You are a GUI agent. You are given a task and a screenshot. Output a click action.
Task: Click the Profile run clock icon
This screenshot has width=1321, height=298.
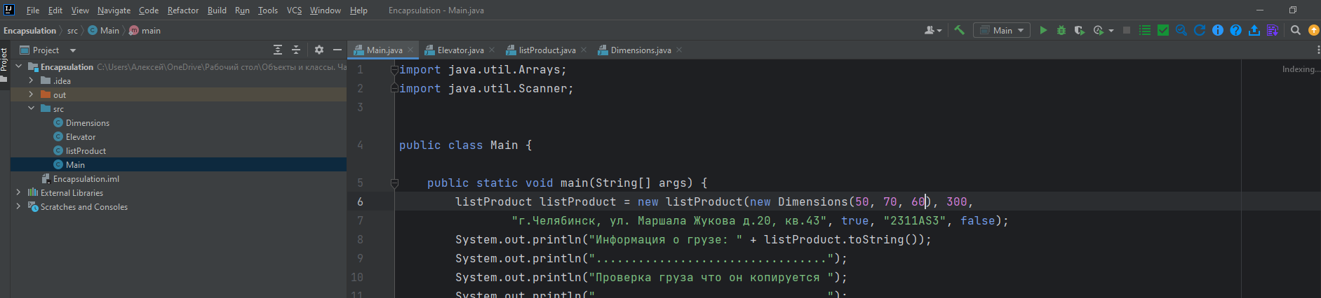click(x=1099, y=30)
